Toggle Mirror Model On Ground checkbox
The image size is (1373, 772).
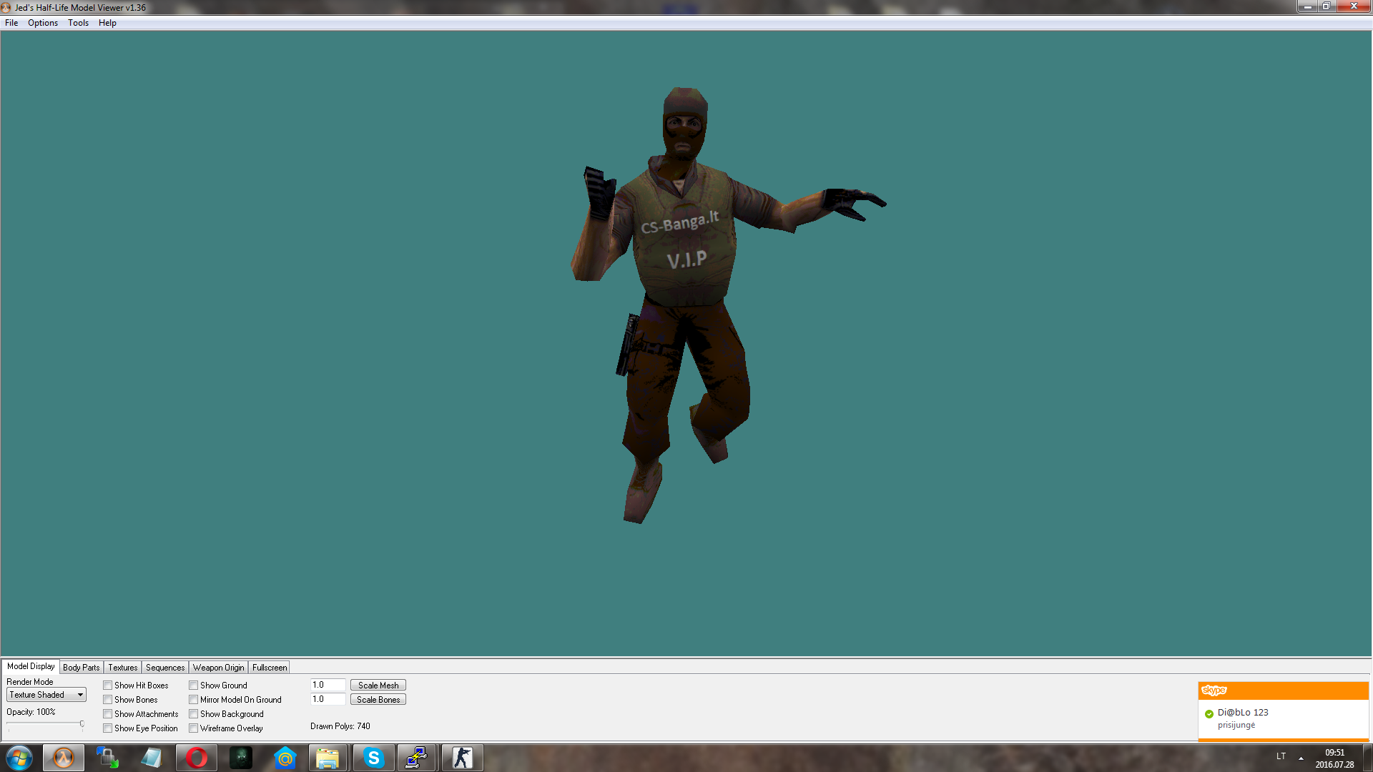click(193, 700)
